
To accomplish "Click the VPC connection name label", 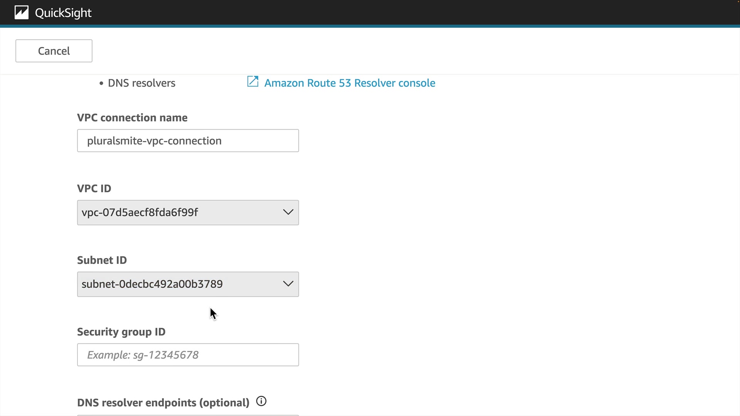I will click(132, 117).
